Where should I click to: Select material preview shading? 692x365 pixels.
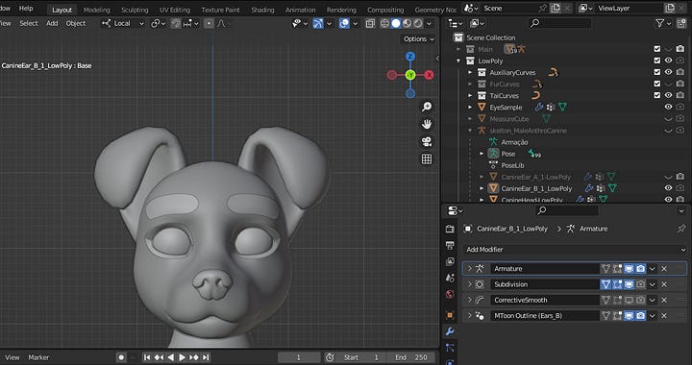(407, 23)
